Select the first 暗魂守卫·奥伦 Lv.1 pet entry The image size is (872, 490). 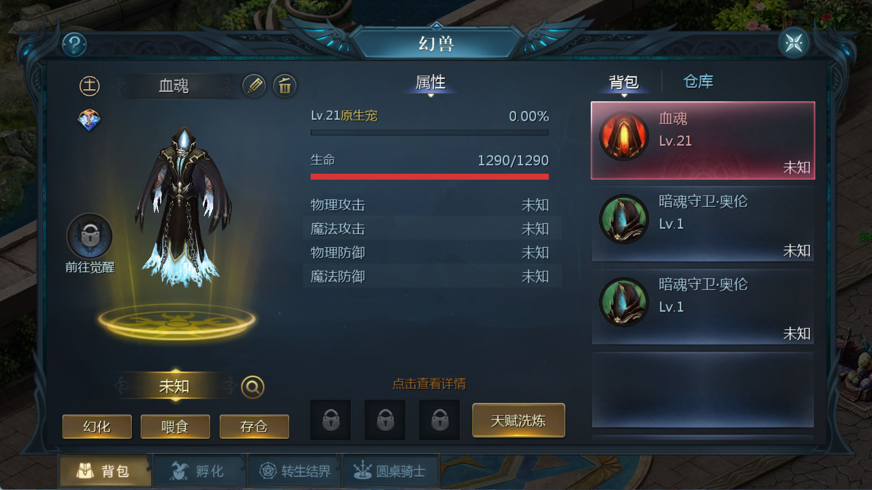click(703, 224)
